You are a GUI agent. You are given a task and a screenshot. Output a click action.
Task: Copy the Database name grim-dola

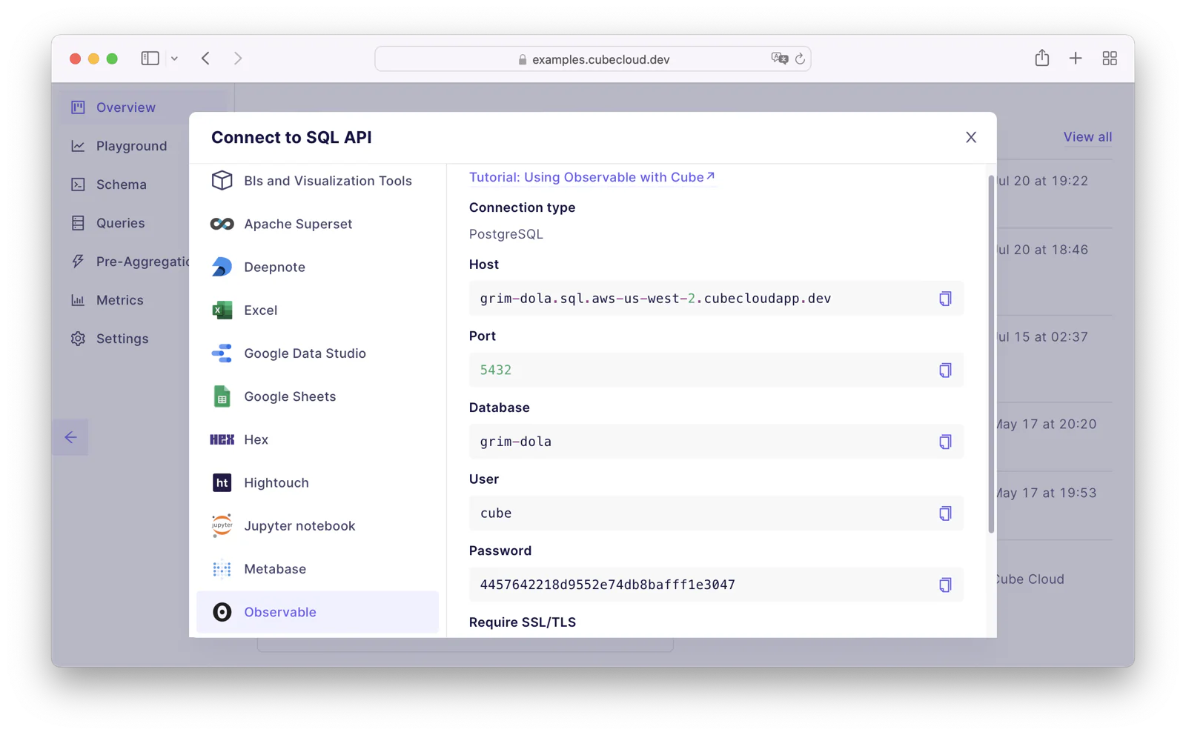945,442
